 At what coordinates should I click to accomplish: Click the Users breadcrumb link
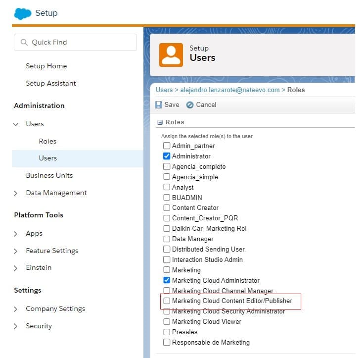164,90
